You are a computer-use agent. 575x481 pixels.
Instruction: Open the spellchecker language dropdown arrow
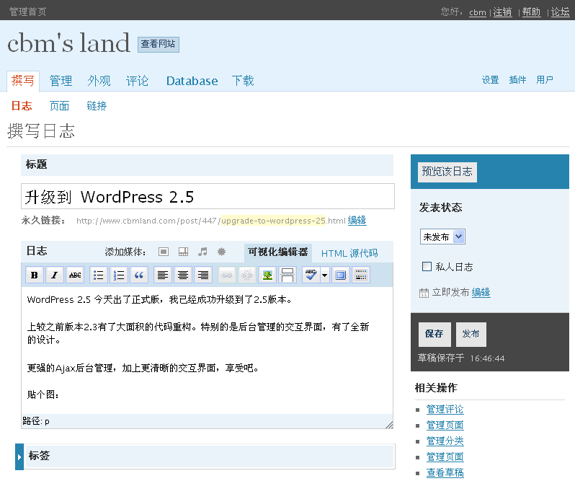pos(325,275)
